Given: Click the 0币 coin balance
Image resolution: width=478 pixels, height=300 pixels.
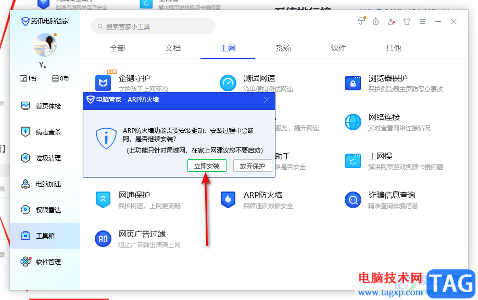Looking at the screenshot, I should tap(60, 78).
